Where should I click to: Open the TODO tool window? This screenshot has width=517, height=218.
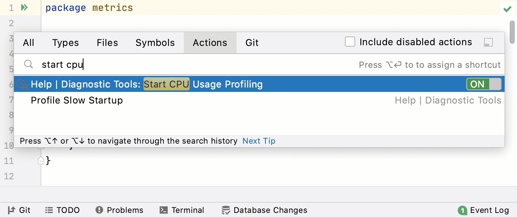(62, 210)
